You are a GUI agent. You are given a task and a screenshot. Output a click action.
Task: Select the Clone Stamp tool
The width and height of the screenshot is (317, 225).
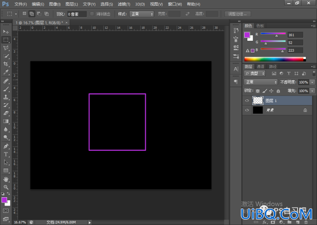(x=6, y=97)
